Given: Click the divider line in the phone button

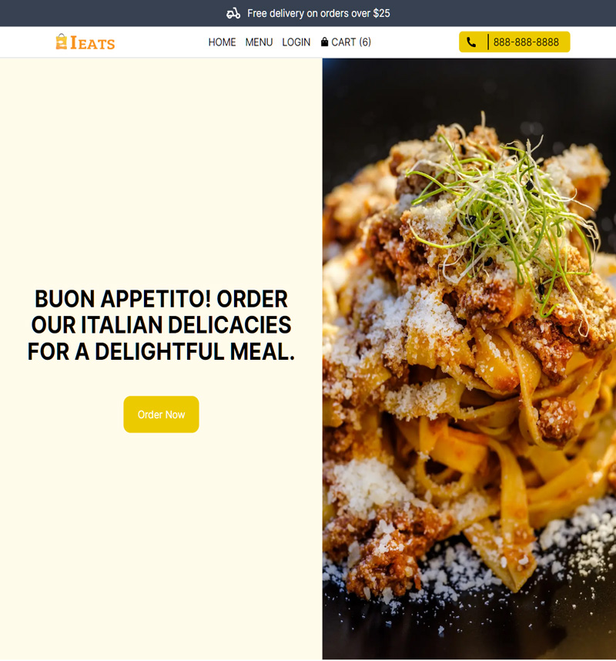Looking at the screenshot, I should click(x=488, y=42).
